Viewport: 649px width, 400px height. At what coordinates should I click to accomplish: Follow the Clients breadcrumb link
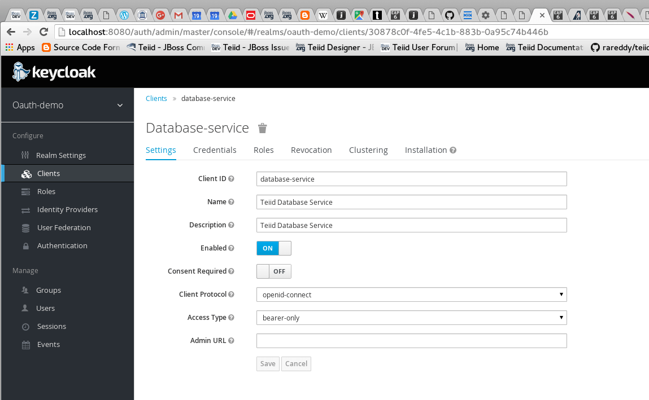tap(156, 98)
